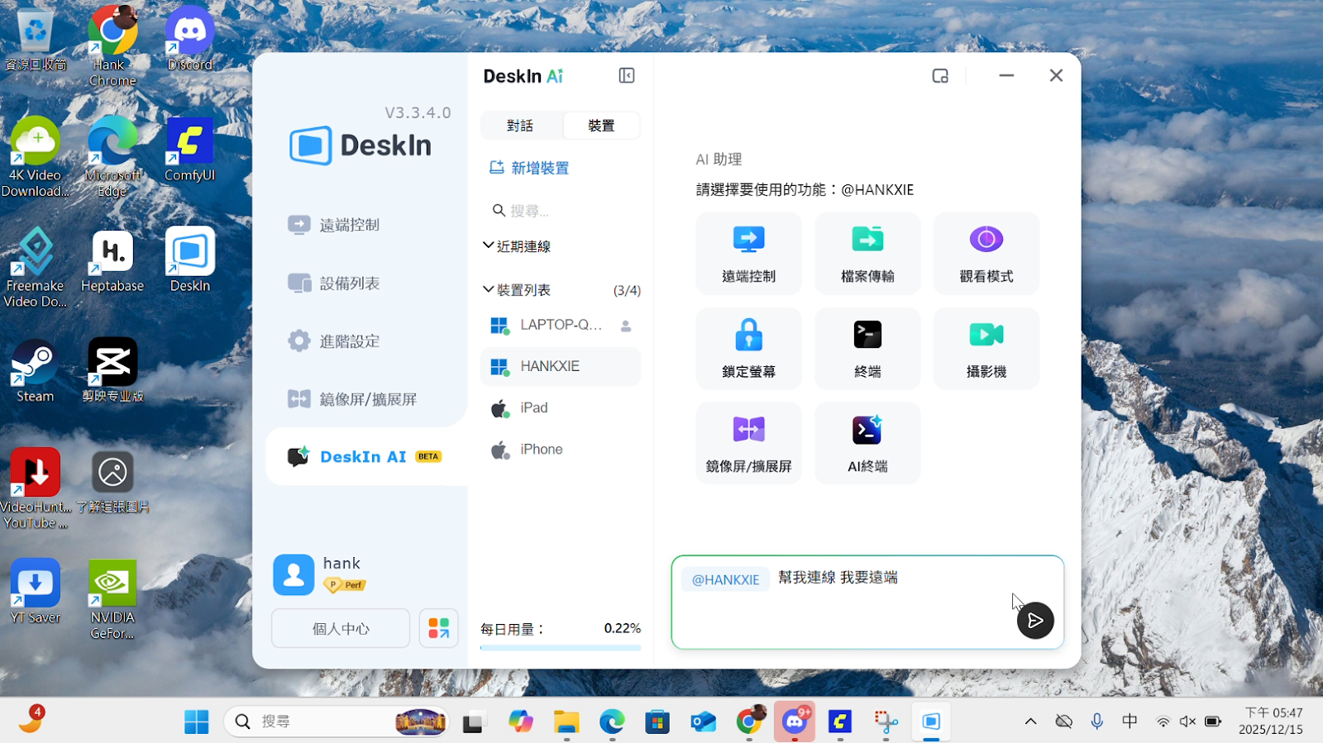Click the 每日用量 usage progress bar
The image size is (1323, 743).
tap(560, 648)
